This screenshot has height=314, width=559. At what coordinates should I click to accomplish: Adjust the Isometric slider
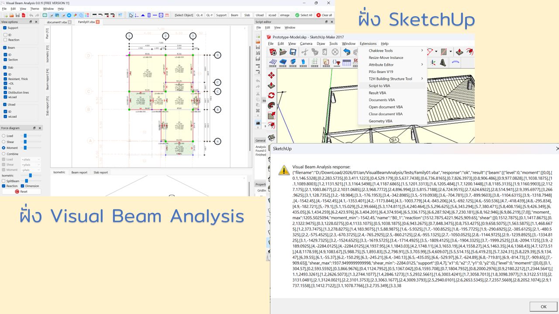tap(30, 175)
